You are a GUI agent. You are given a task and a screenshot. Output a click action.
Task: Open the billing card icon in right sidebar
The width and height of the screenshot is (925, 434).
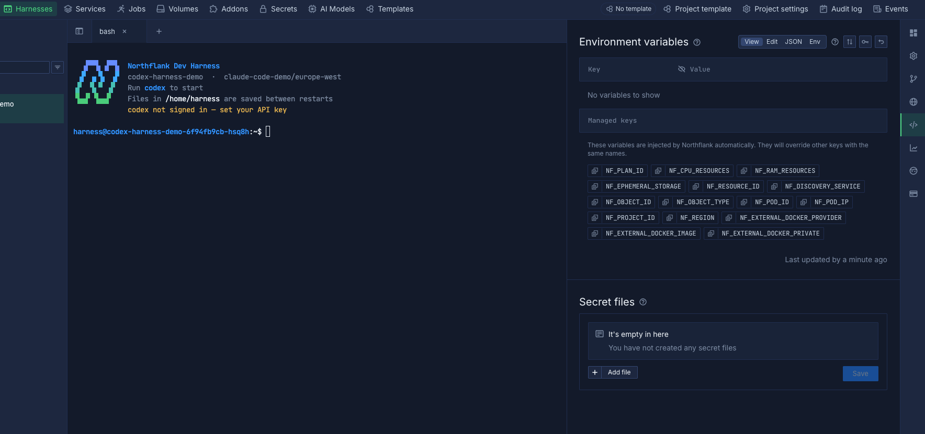click(x=913, y=194)
